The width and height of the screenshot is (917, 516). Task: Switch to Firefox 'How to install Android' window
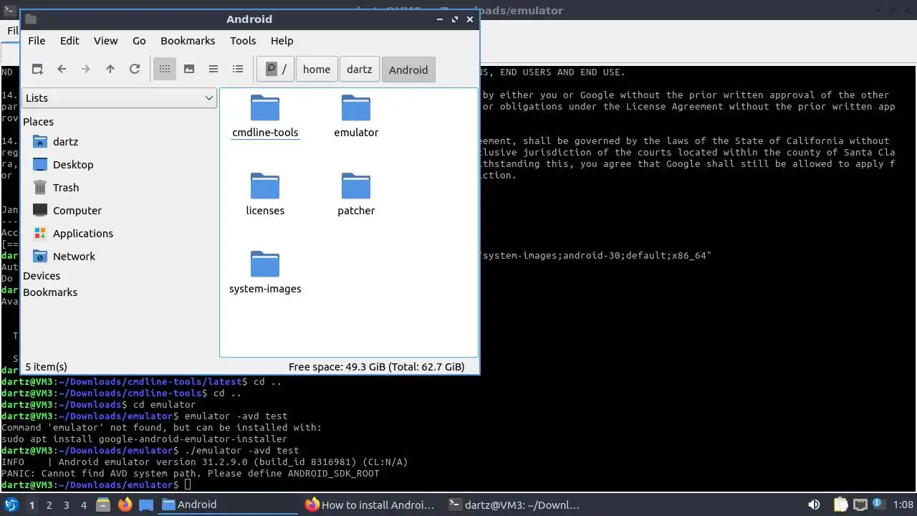point(371,505)
